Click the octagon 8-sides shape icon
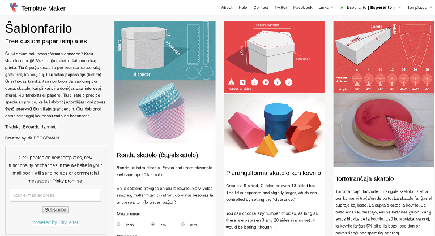This screenshot has width=435, height=236. coord(289,82)
